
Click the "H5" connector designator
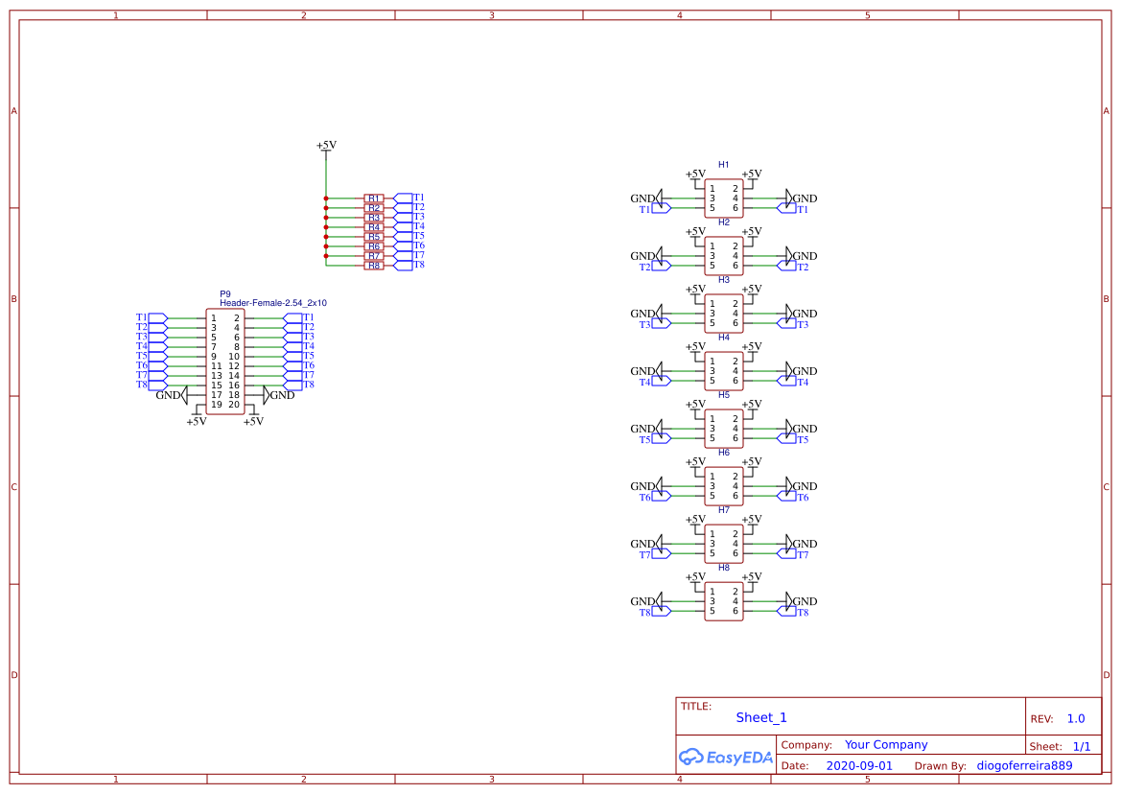coord(723,395)
